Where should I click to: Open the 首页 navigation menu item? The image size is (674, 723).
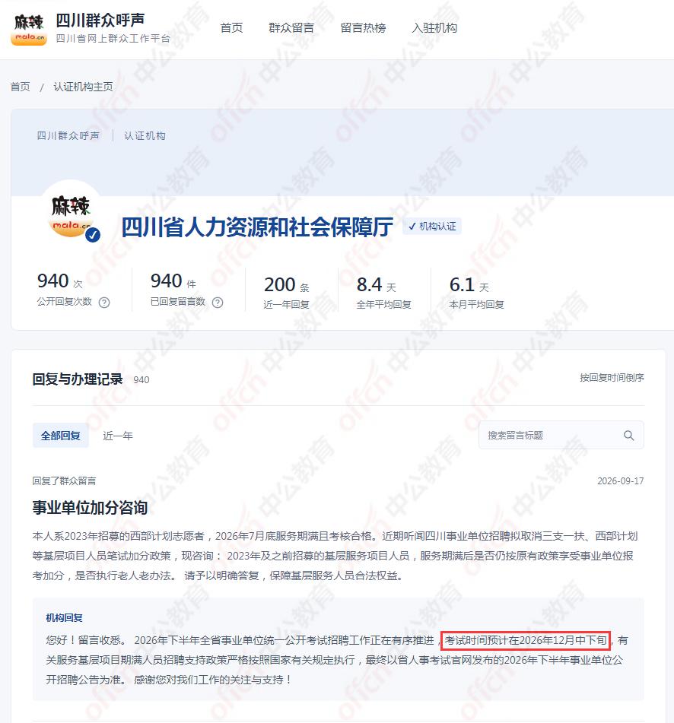point(231,27)
